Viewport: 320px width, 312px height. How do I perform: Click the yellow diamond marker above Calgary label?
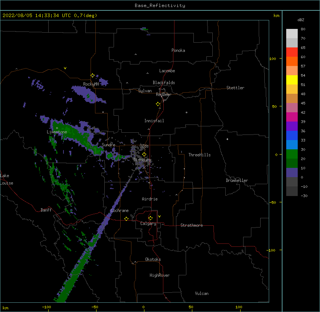(x=150, y=218)
